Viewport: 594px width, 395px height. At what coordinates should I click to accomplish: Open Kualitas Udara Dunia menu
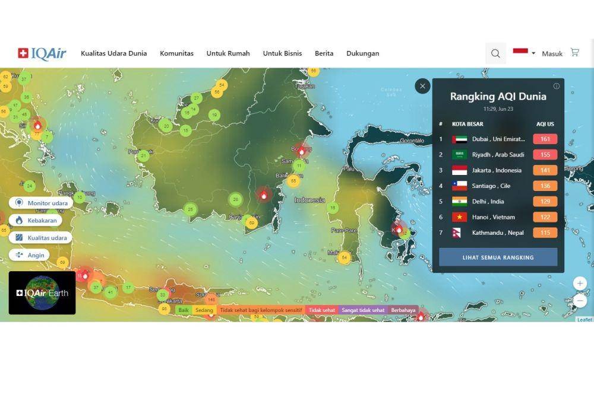(113, 53)
